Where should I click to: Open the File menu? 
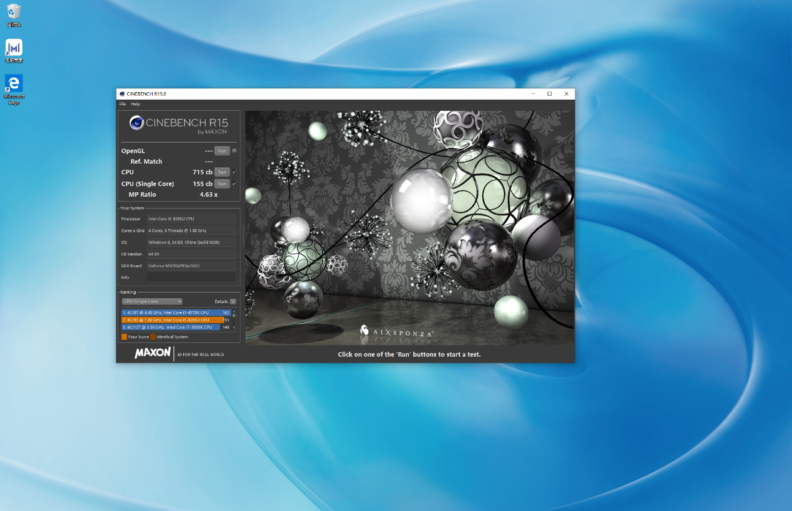123,104
